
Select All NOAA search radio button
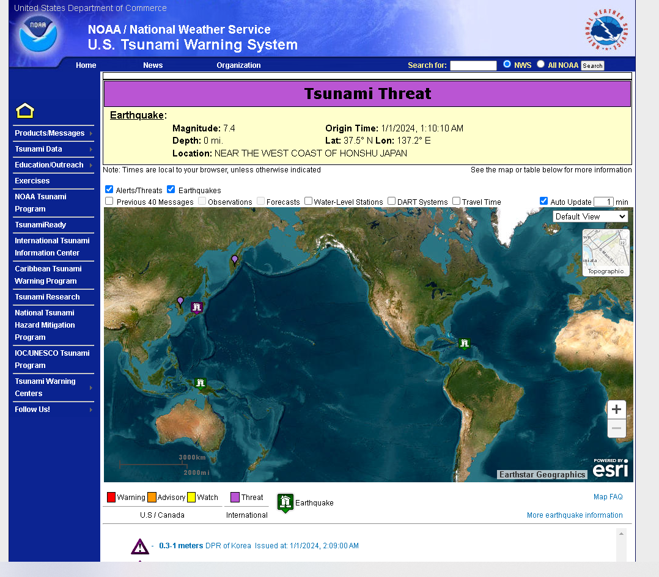(x=541, y=64)
